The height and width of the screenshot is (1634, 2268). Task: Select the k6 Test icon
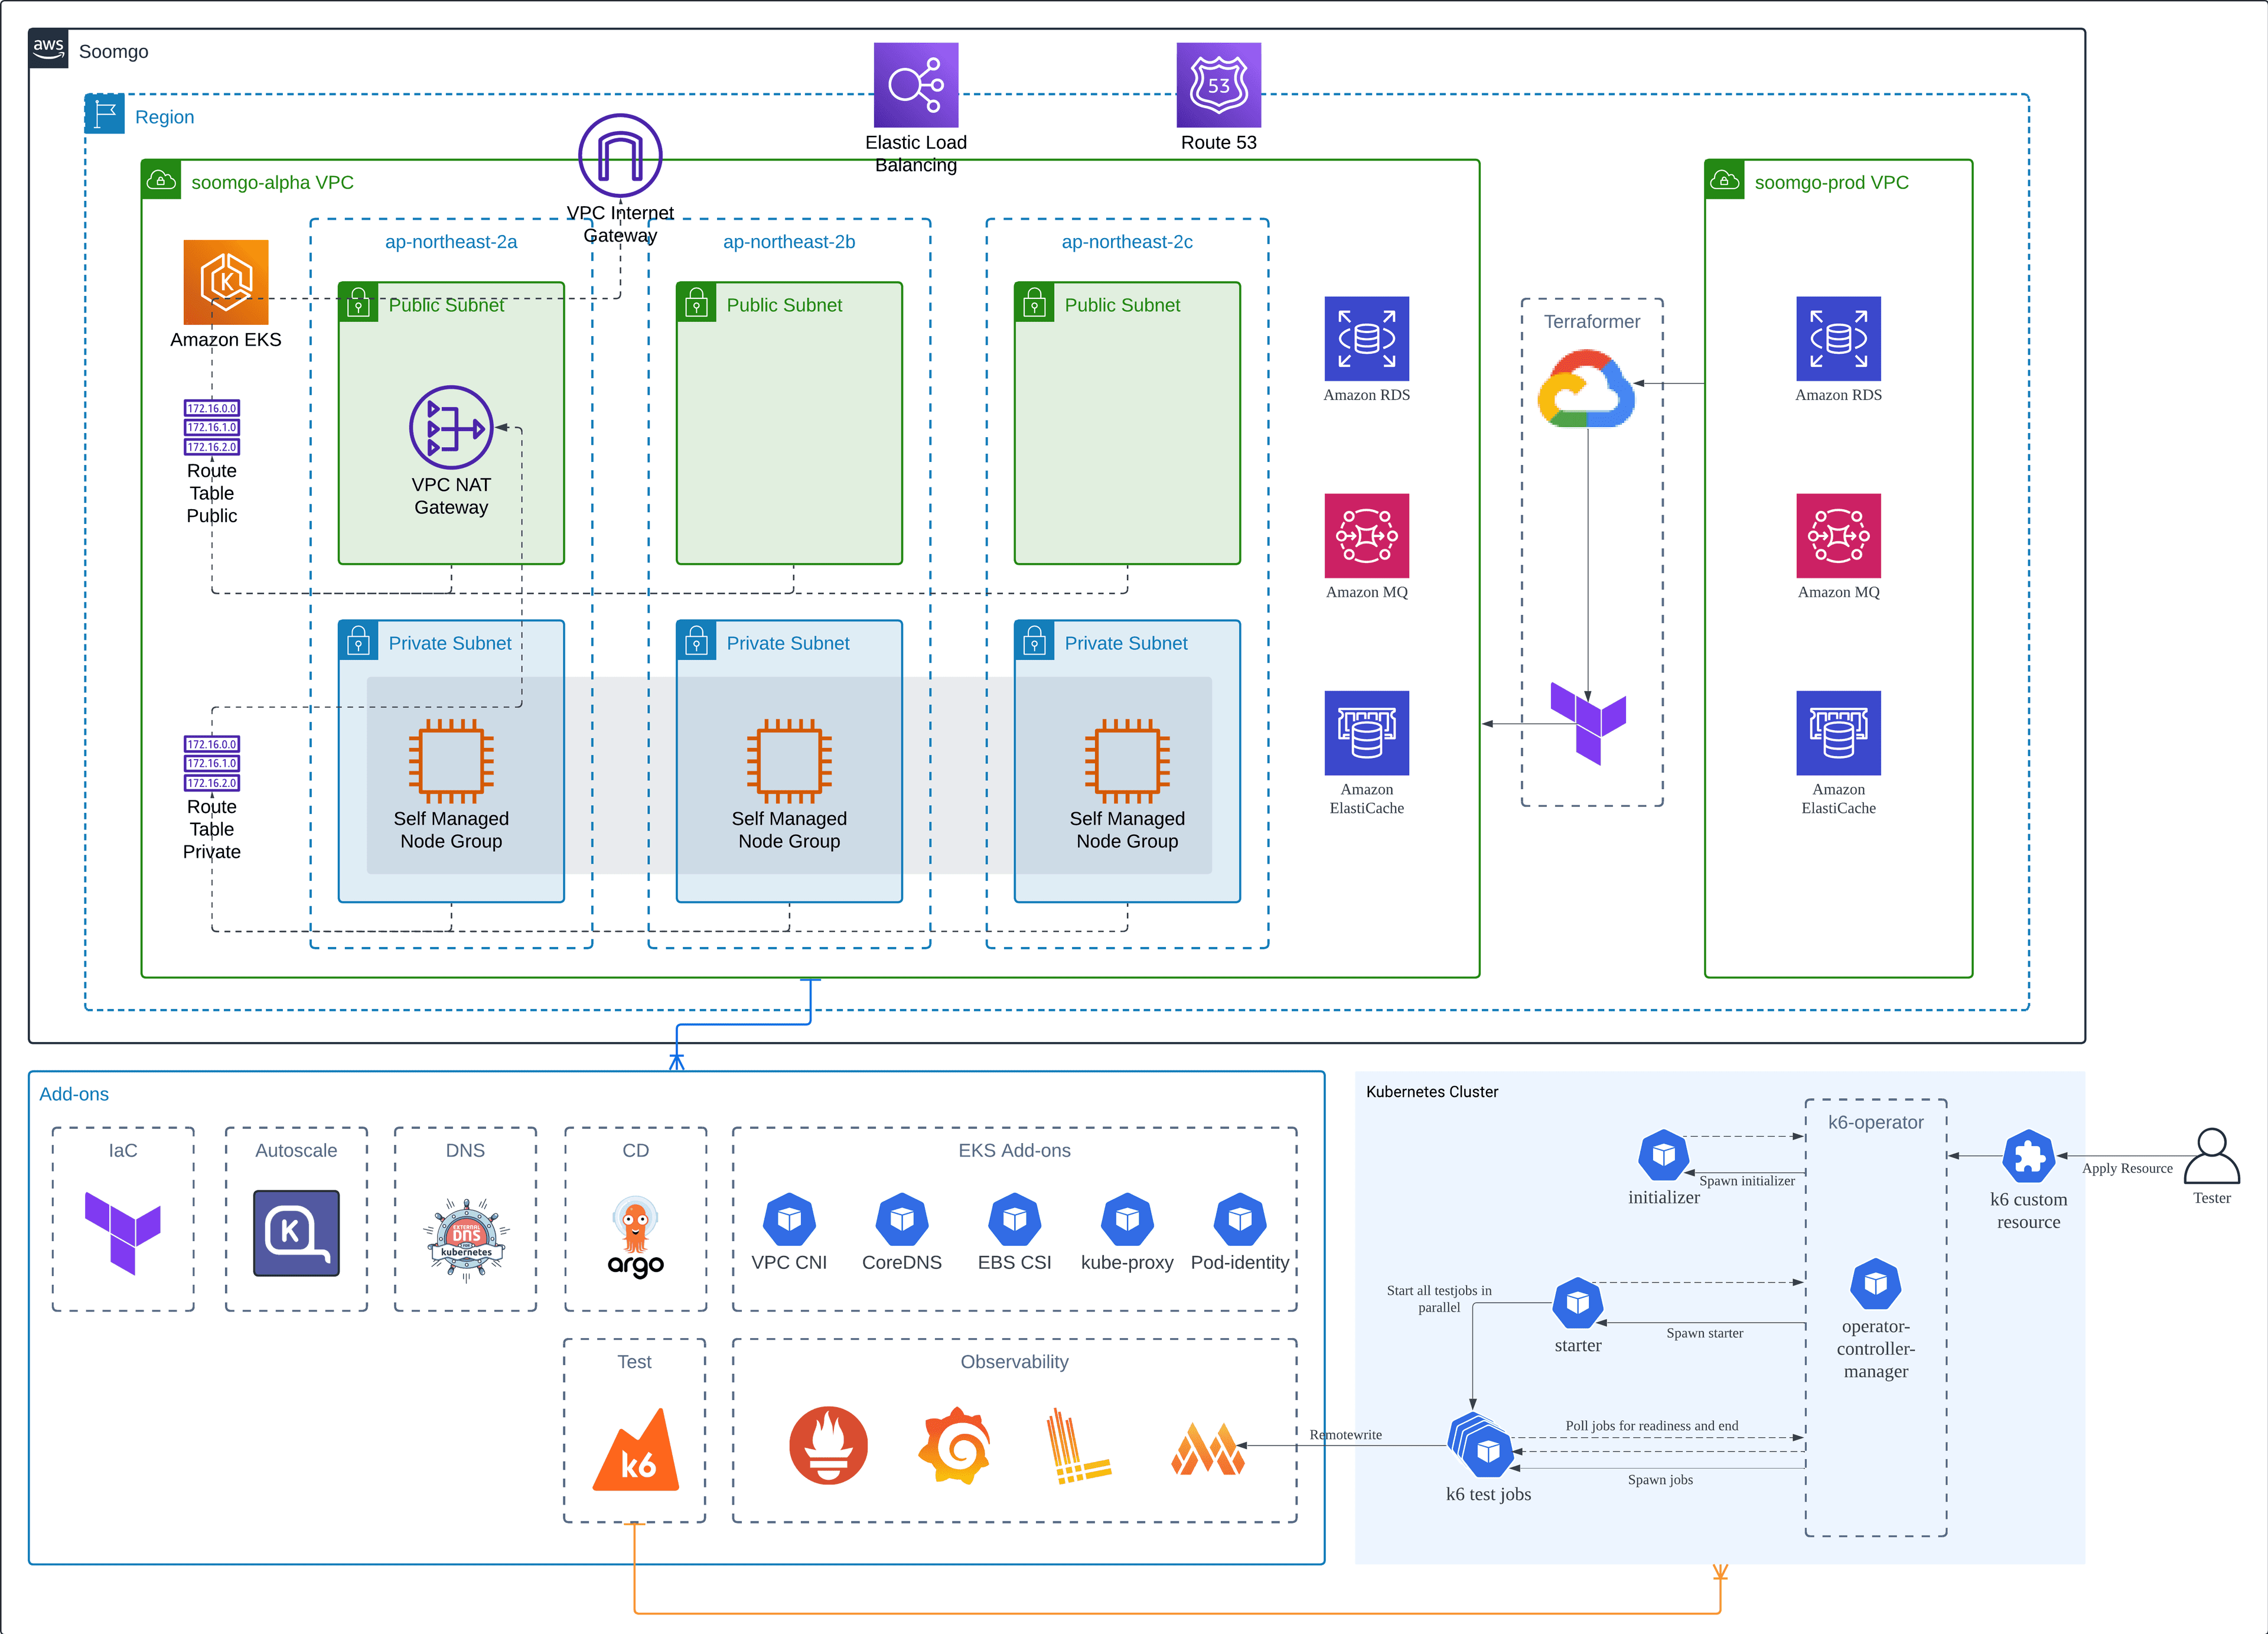[x=635, y=1449]
